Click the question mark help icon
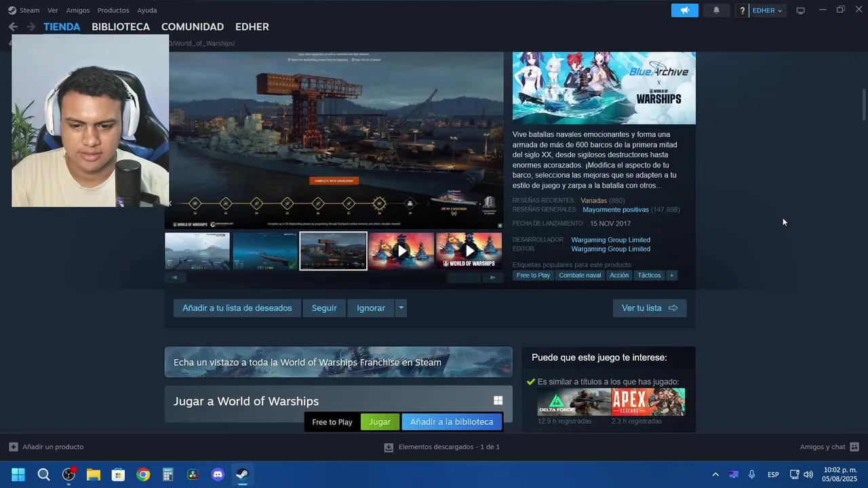Viewport: 868px width, 488px height. (743, 10)
